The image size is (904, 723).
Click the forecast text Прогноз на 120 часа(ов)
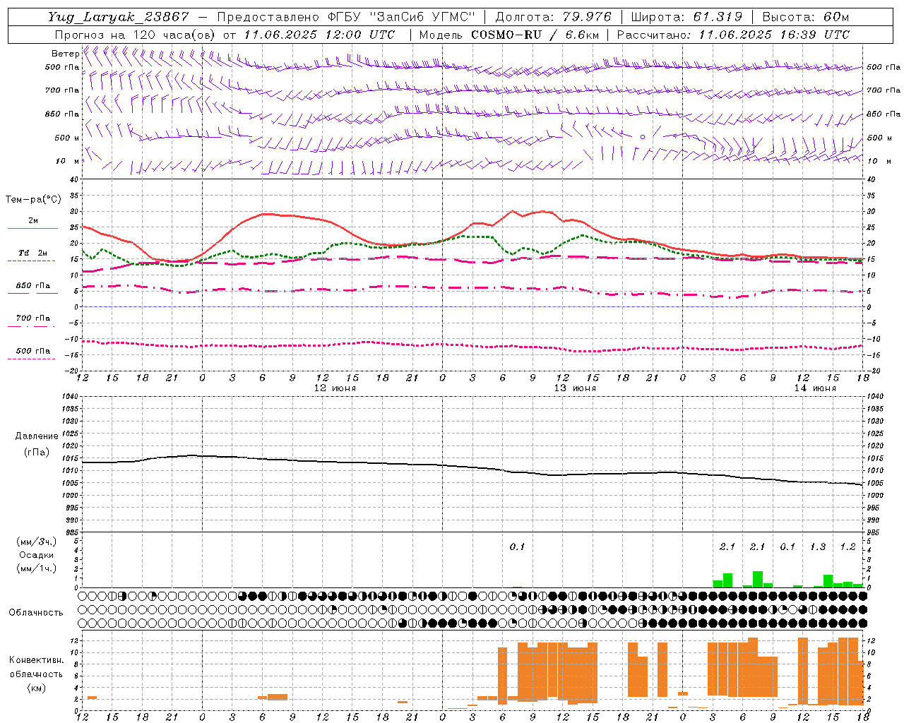pyautogui.click(x=135, y=35)
